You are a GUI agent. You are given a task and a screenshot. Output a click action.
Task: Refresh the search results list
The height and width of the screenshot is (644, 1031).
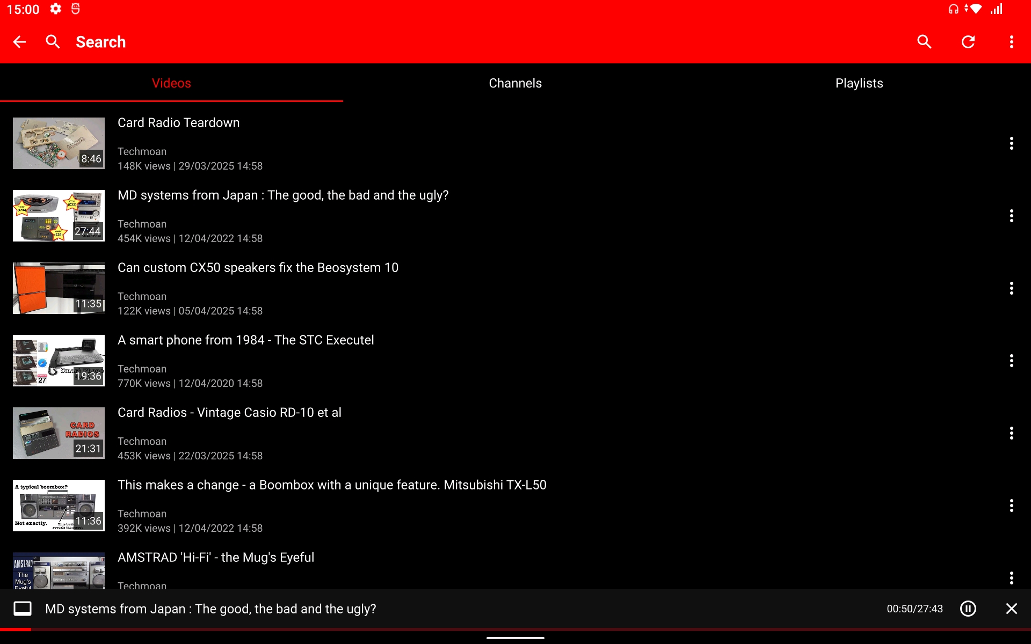[968, 42]
